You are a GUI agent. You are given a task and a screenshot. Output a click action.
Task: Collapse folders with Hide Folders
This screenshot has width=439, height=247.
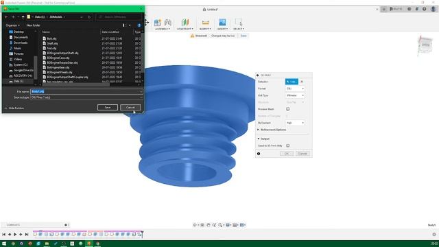14,108
